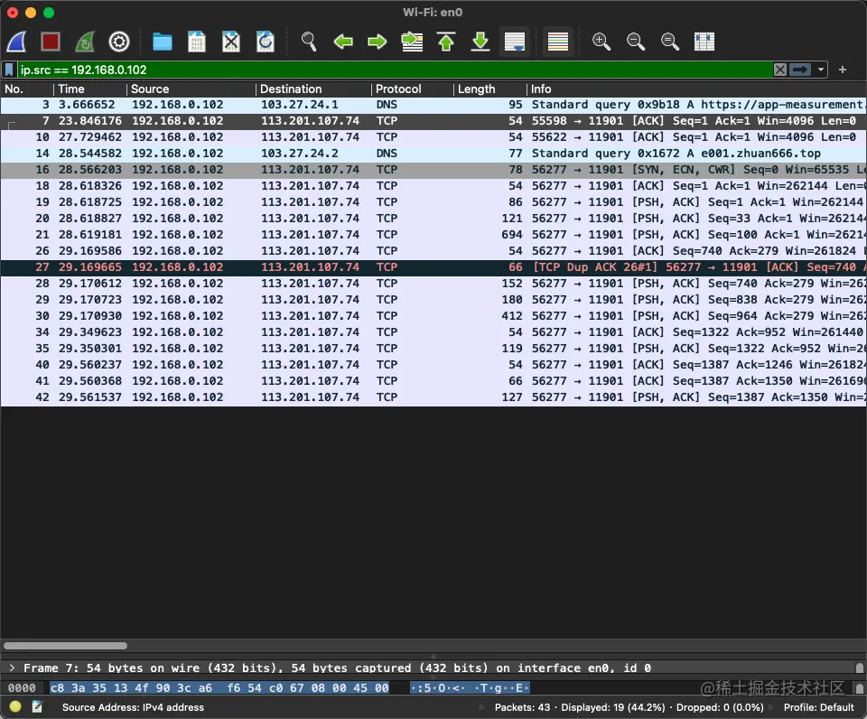Screen dimensions: 867x719
Task: Select hex bytes at offset 0000
Action: point(219,688)
